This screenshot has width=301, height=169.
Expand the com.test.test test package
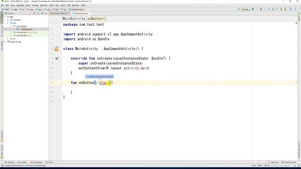tap(11, 36)
